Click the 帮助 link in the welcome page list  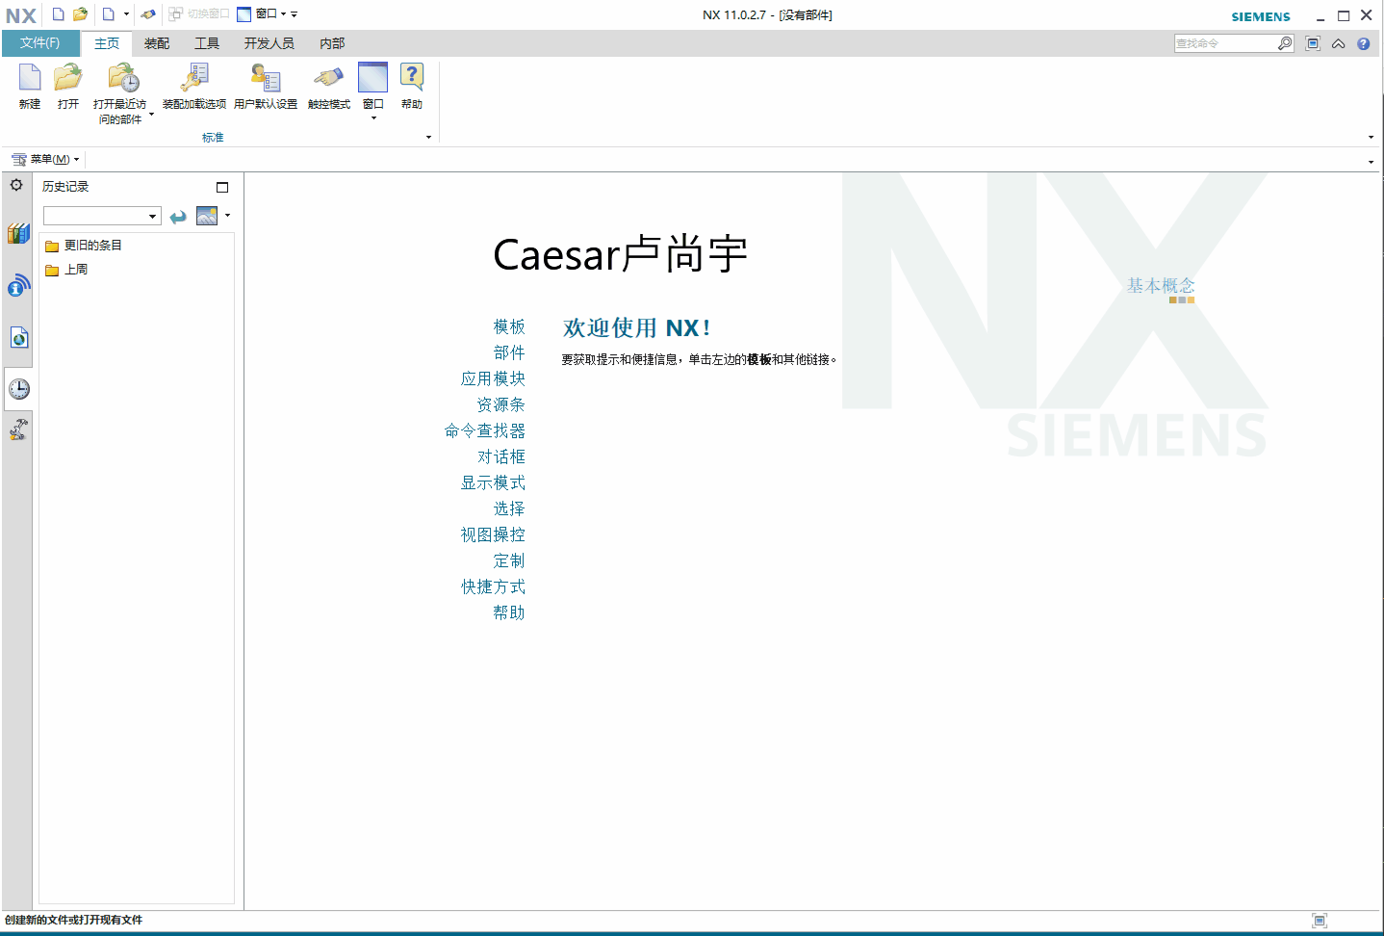pyautogui.click(x=509, y=613)
